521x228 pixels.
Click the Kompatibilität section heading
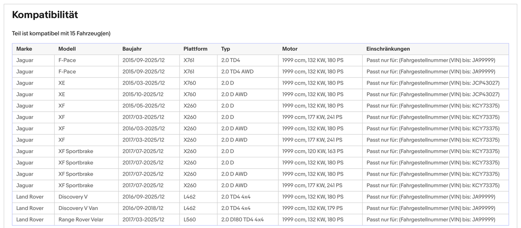pyautogui.click(x=45, y=15)
